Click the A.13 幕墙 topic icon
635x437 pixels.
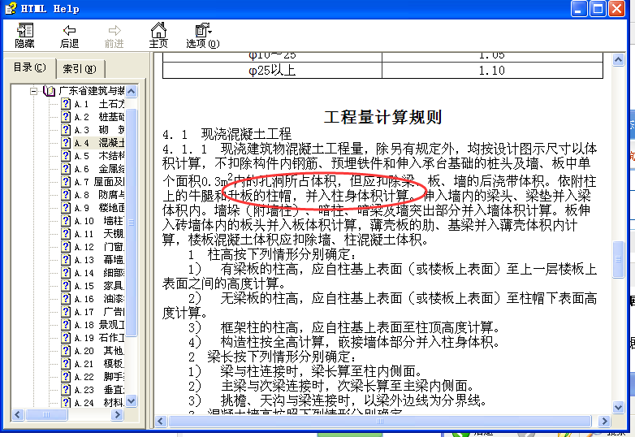(x=66, y=259)
